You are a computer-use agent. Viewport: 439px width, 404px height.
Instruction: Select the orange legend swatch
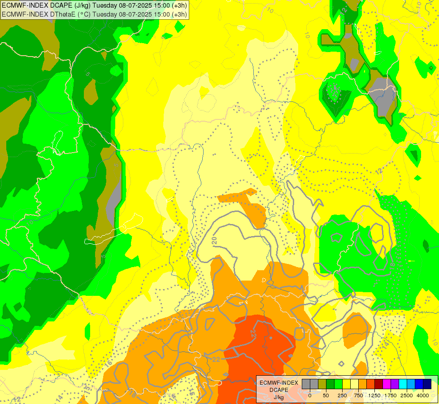[363, 384]
